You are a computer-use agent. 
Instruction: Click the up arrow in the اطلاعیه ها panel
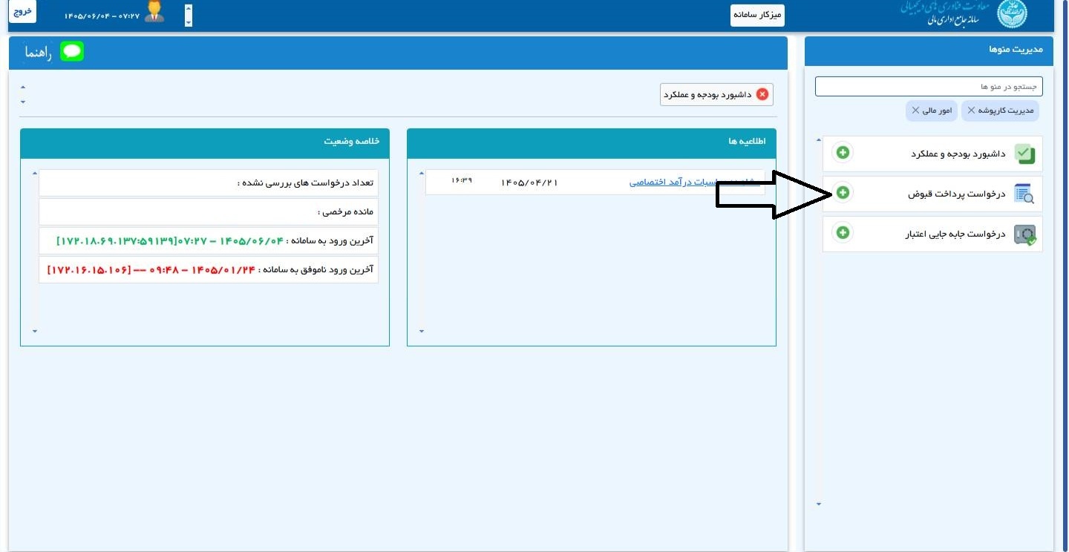(422, 174)
